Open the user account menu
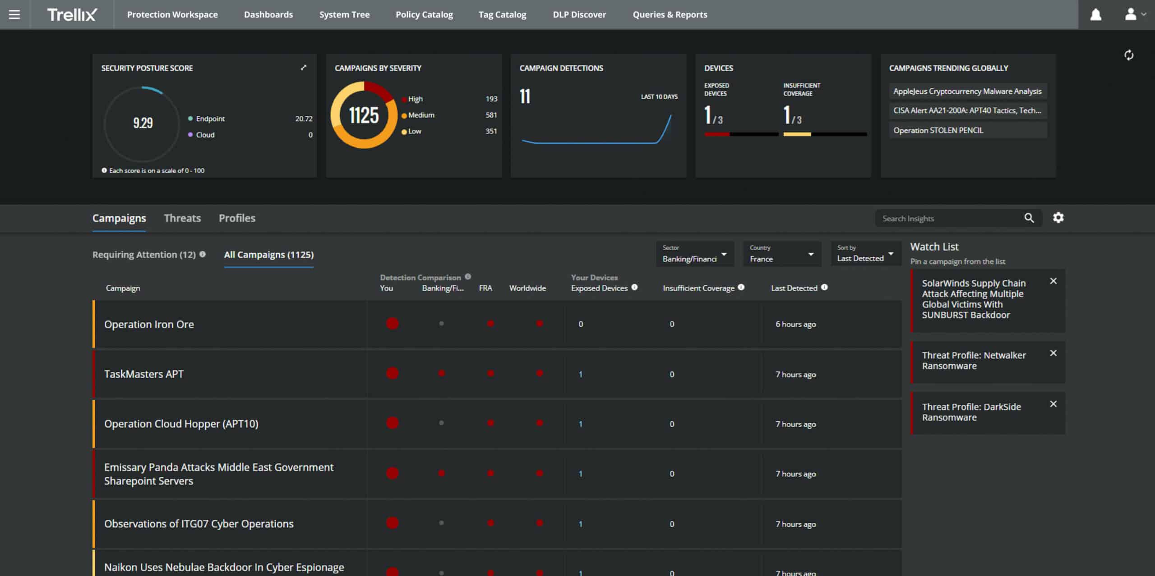 point(1135,14)
